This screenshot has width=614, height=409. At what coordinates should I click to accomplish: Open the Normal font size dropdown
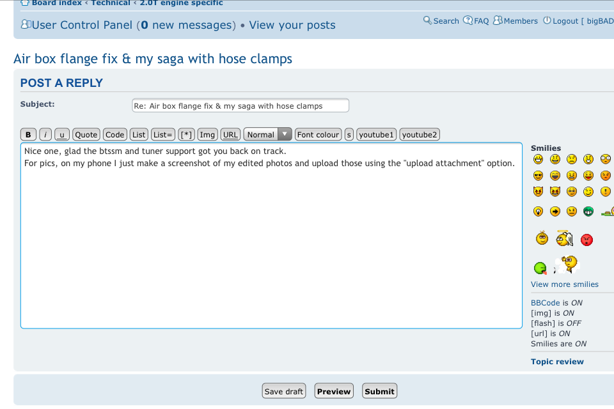click(267, 134)
